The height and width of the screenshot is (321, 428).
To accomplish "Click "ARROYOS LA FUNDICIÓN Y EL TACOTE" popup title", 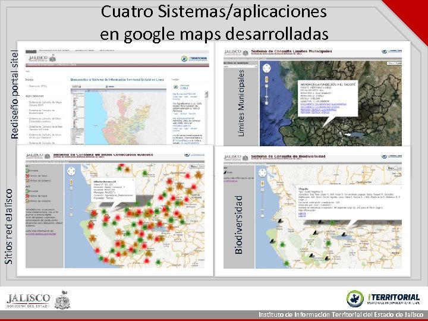I will tap(328, 84).
